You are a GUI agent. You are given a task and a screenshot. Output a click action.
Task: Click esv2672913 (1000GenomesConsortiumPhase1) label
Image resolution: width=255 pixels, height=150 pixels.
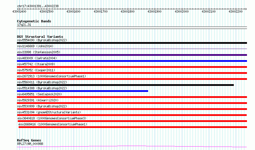click(x=52, y=76)
